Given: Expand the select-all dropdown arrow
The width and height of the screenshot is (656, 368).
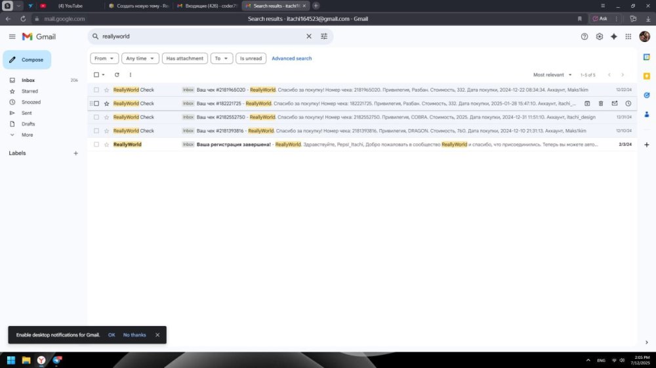Looking at the screenshot, I should pyautogui.click(x=104, y=75).
